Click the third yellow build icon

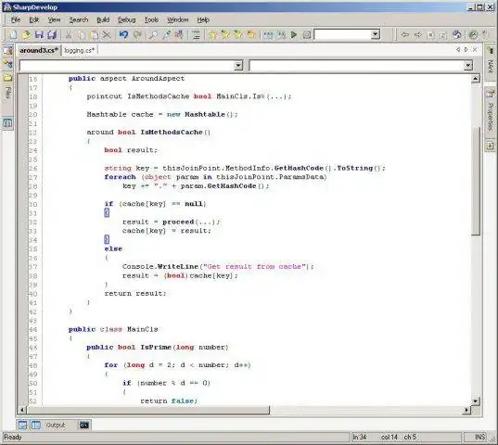(238, 34)
